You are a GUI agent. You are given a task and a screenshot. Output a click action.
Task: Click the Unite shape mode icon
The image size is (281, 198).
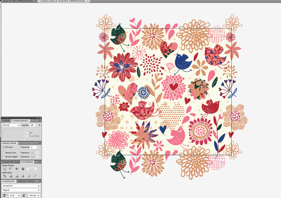[4, 169]
